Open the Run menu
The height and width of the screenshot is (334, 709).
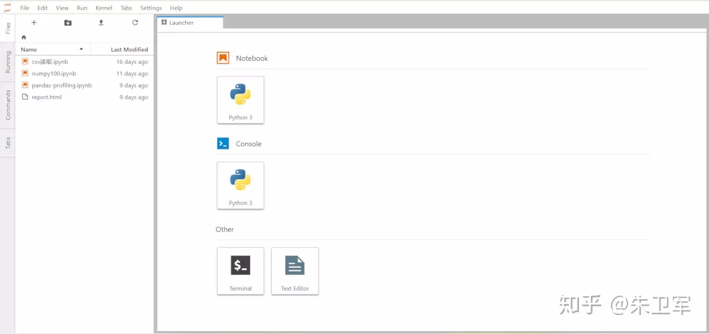[x=82, y=8]
